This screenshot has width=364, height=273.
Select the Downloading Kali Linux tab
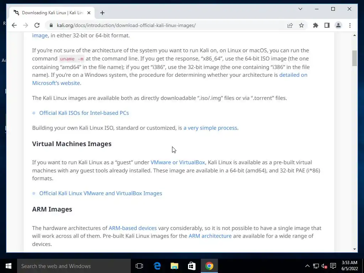(x=52, y=13)
